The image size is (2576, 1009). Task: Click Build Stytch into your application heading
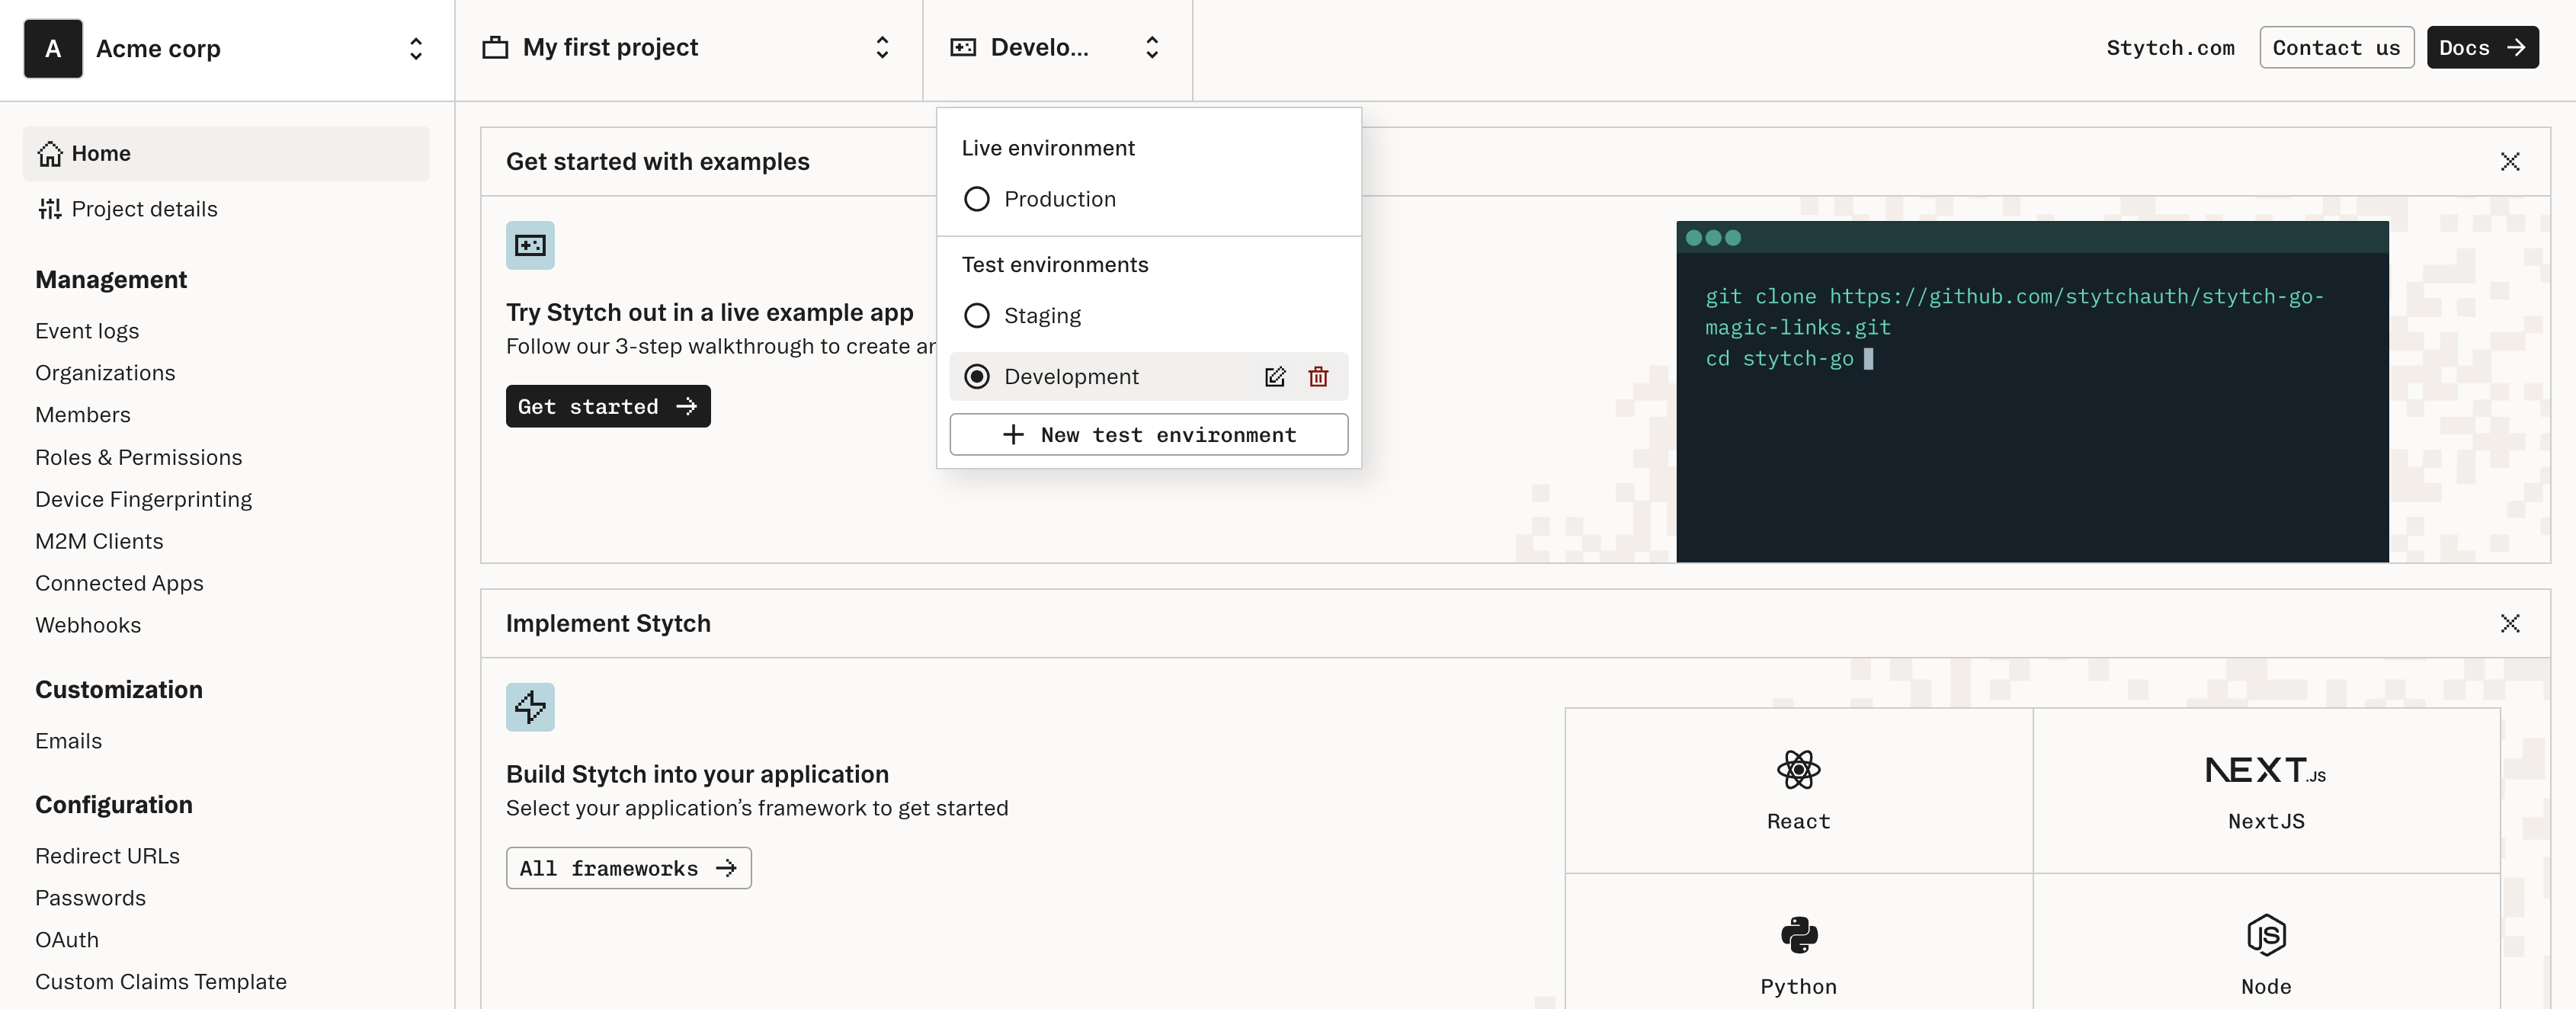tap(697, 774)
